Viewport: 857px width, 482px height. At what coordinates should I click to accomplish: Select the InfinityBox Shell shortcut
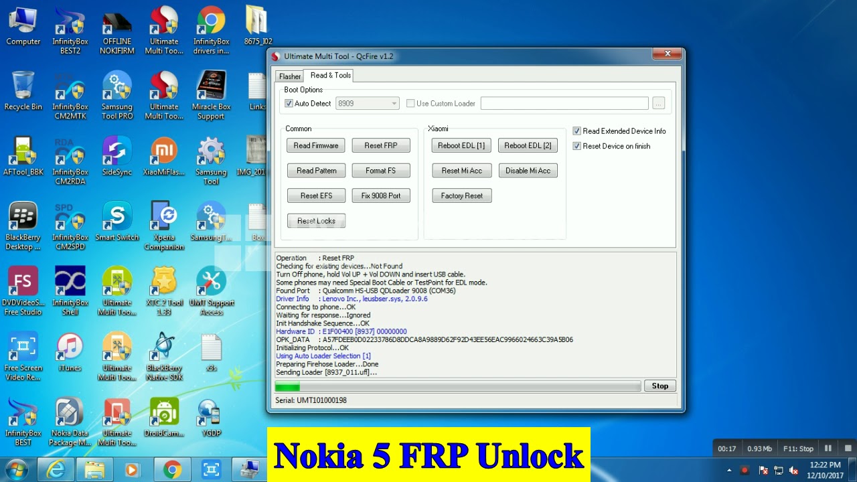coord(70,291)
